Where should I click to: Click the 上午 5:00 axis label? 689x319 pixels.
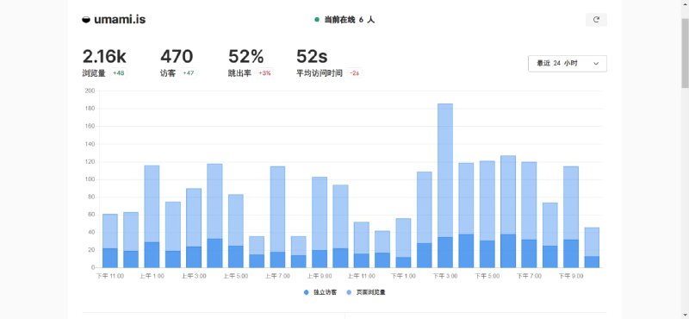coord(235,276)
